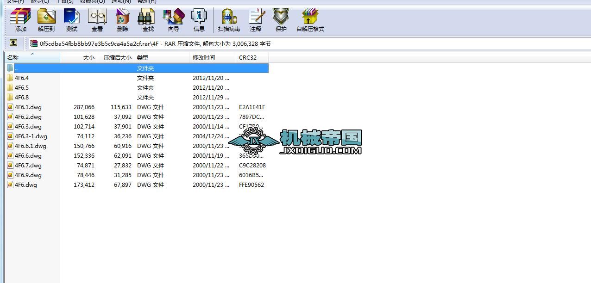Click date 2004/12/24 for 4F6.3-1.dwg
The height and width of the screenshot is (283, 591).
click(211, 136)
